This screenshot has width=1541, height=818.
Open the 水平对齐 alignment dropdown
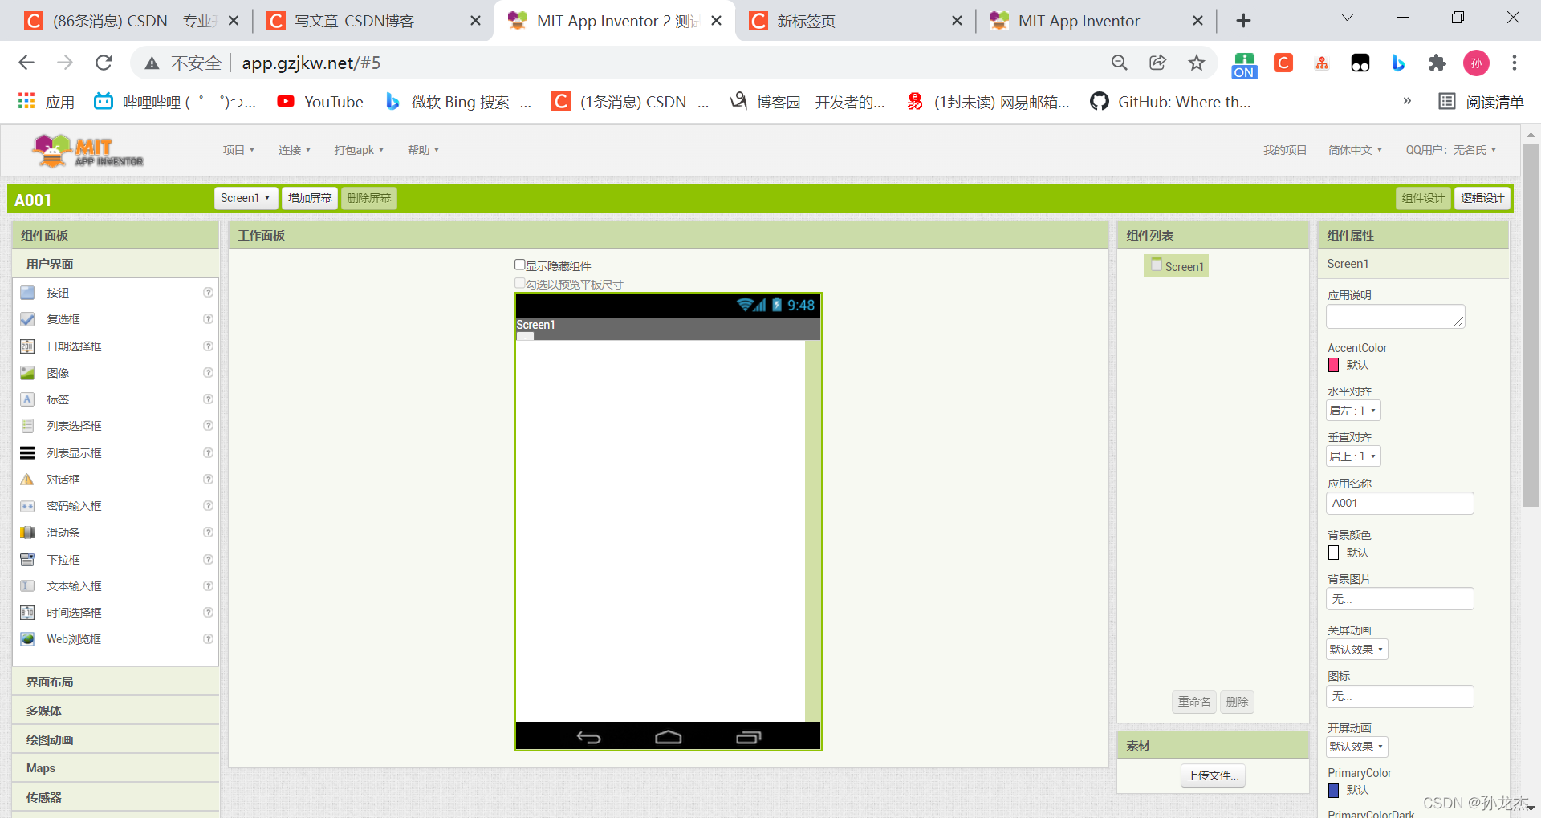[x=1353, y=411]
